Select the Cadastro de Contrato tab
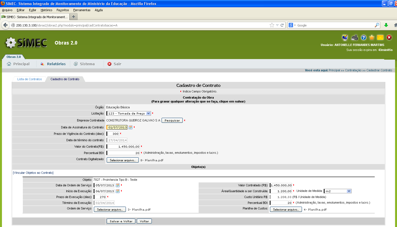 [x=65, y=79]
